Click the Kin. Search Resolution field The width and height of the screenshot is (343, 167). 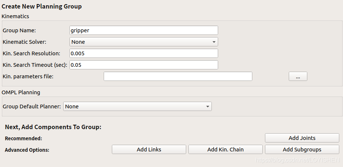pyautogui.click(x=143, y=53)
